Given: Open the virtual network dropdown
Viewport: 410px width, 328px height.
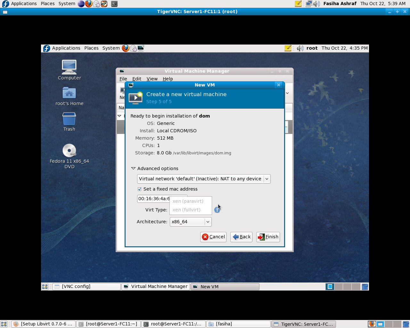Looking at the screenshot, I should click(204, 179).
